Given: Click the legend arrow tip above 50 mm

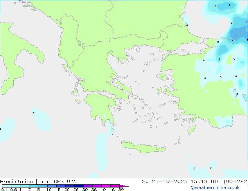Looking at the screenshot, I should (x=124, y=186).
